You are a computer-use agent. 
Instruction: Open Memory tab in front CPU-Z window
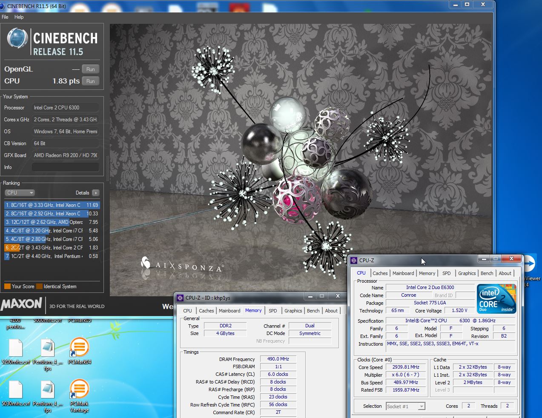point(427,273)
